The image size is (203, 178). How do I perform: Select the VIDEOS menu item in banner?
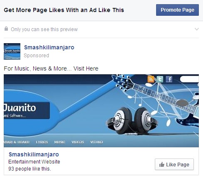click(x=78, y=142)
